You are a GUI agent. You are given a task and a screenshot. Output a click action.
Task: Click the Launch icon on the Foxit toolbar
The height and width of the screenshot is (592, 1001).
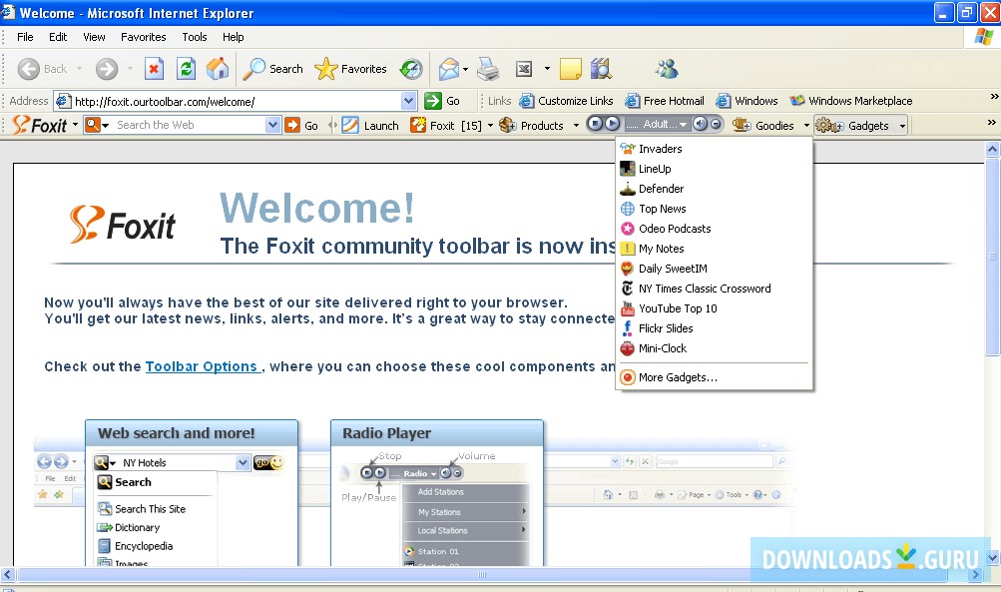pyautogui.click(x=350, y=124)
